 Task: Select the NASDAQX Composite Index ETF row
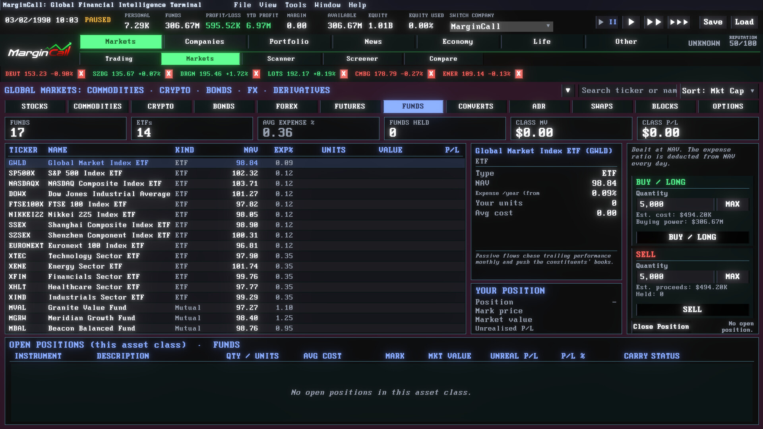[x=235, y=184]
